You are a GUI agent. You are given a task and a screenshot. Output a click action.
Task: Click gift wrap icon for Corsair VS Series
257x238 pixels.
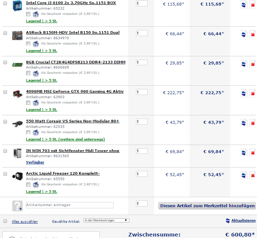pos(36,132)
